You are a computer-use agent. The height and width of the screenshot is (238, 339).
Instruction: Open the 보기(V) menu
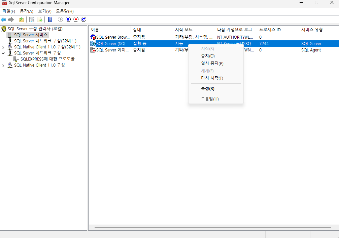coord(44,11)
